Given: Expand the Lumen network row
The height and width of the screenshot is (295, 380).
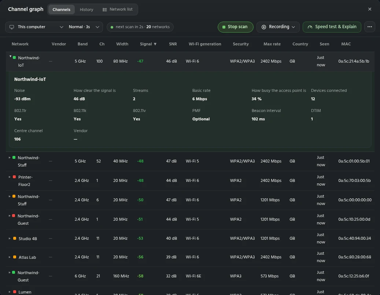Looking at the screenshot, I should pos(10,292).
